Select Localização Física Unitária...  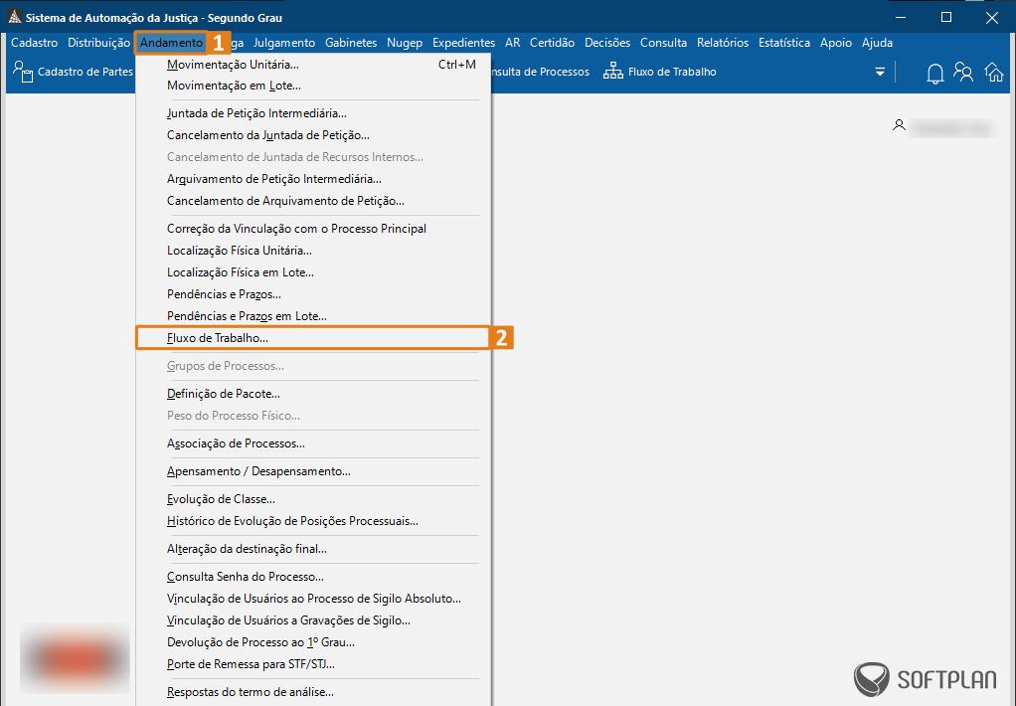coord(239,251)
